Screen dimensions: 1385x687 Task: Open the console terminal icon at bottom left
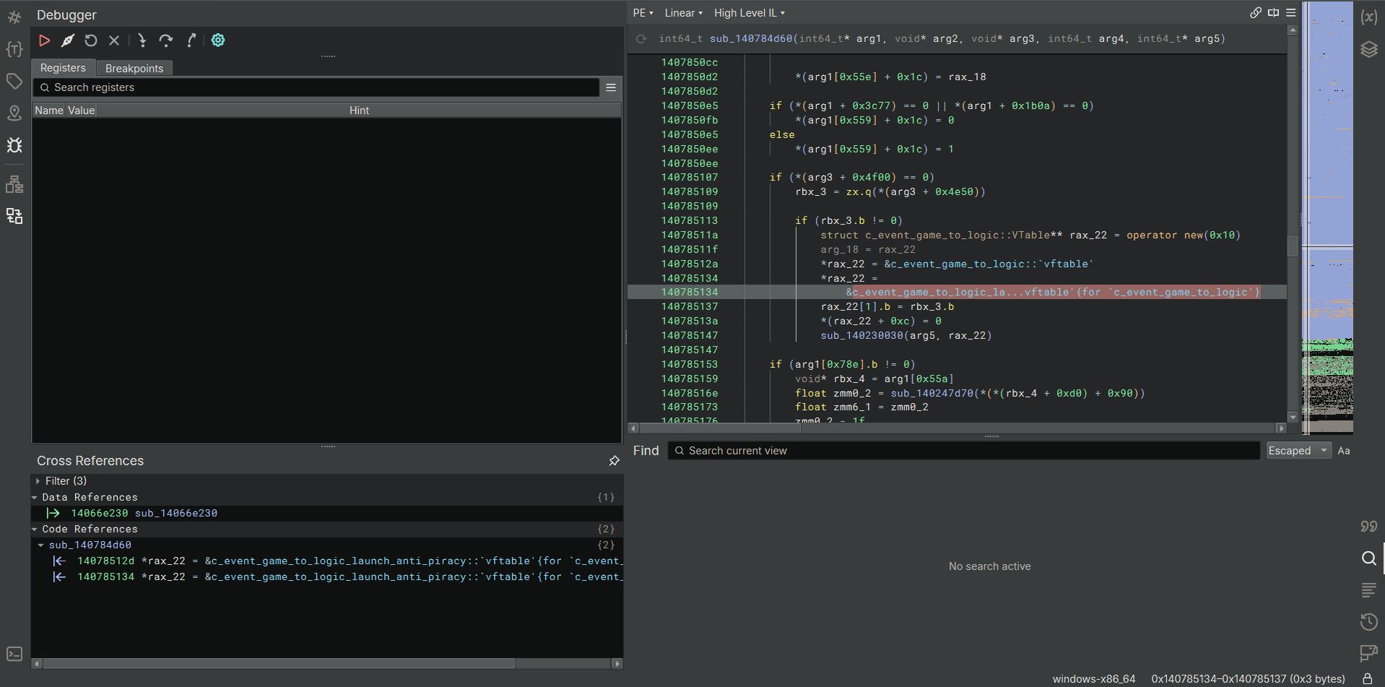[14, 654]
